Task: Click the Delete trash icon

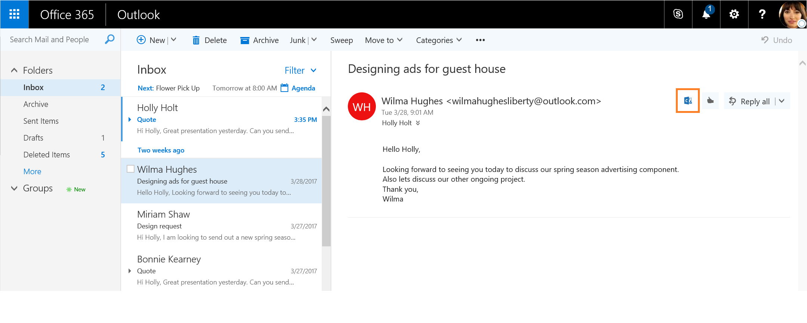Action: [x=196, y=40]
